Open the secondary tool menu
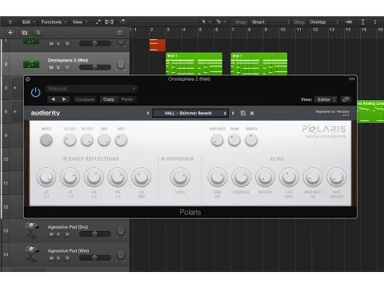384x288 pixels. click(221, 22)
